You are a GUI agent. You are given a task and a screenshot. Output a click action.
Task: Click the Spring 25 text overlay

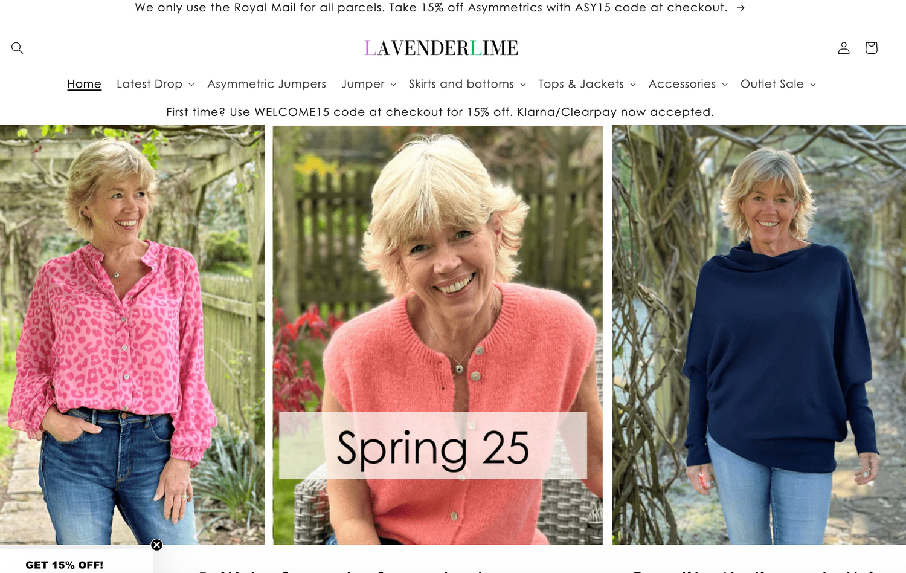pos(432,447)
